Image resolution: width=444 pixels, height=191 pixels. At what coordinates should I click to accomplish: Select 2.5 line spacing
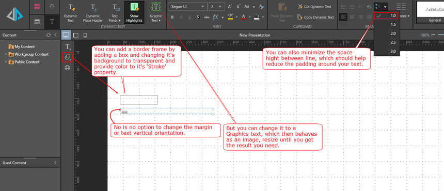pos(387,42)
